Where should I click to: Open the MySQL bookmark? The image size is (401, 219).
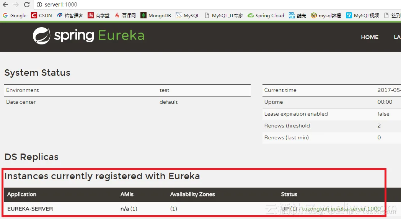(x=187, y=16)
